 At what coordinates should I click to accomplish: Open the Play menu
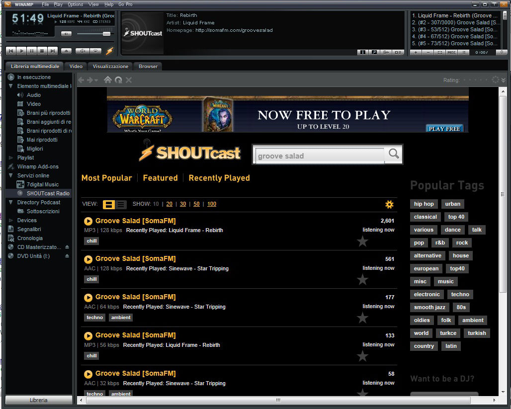click(58, 4)
